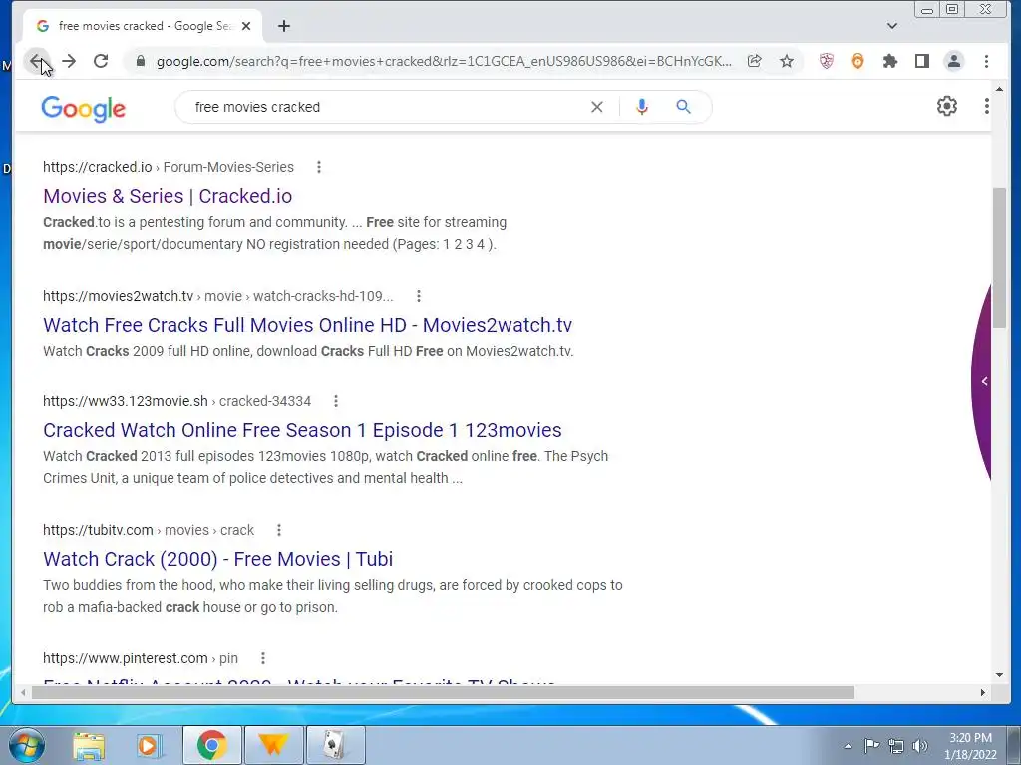Reload the current page
The image size is (1021, 765).
tap(101, 61)
